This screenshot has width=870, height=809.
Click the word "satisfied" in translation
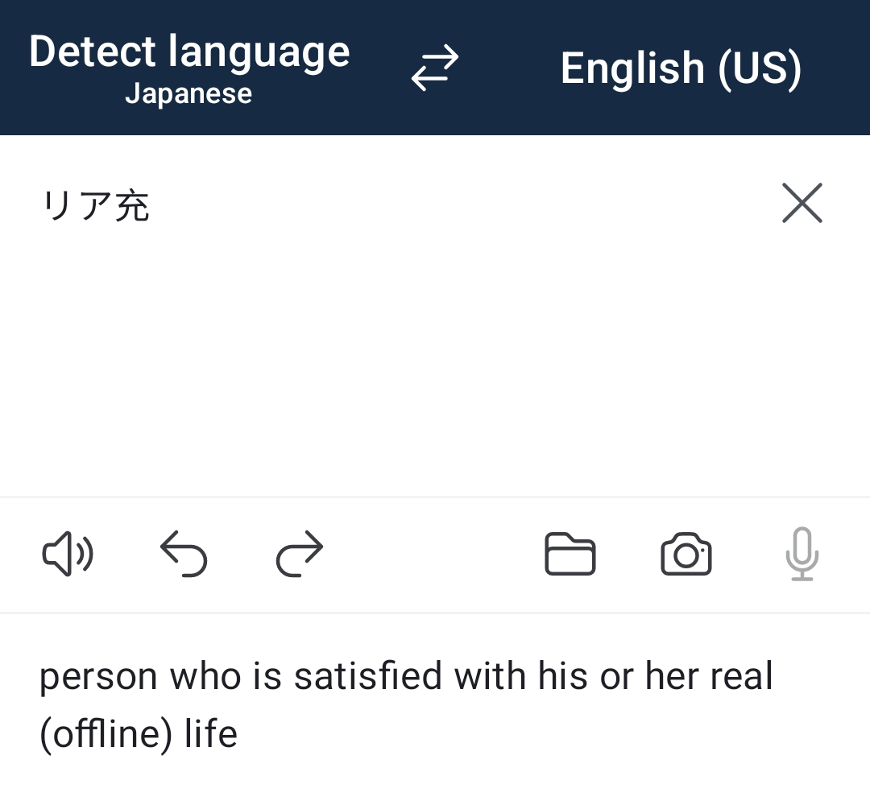[x=367, y=676]
